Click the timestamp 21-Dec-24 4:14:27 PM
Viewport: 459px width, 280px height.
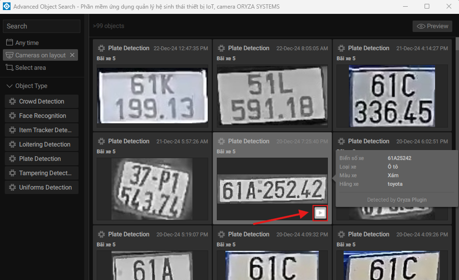pos(422,49)
